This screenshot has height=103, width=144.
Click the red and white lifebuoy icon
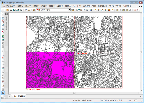point(3,54)
